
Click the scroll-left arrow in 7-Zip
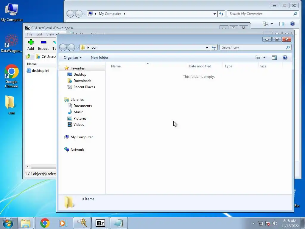point(28,167)
